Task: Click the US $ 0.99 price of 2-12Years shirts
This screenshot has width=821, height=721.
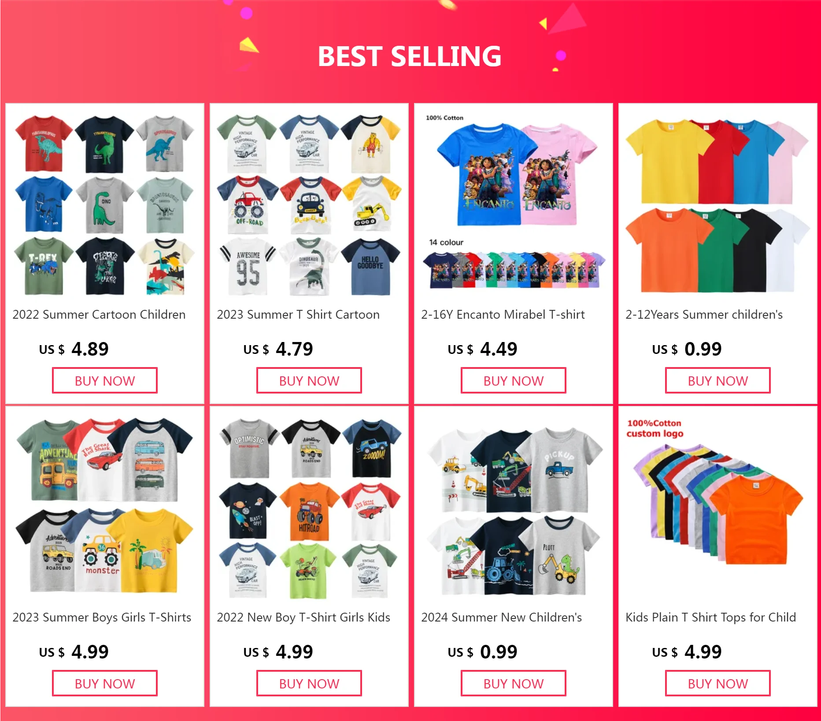Action: tap(687, 349)
